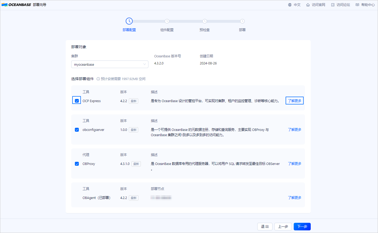Open the myoceanbase cluster dropdown
Screen dimensions: 378x233
pos(110,64)
